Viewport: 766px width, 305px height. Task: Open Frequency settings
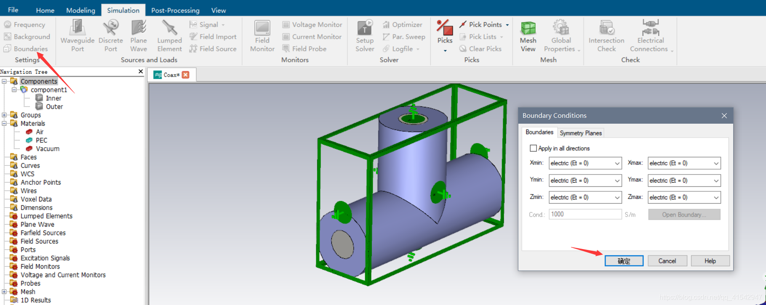point(24,25)
